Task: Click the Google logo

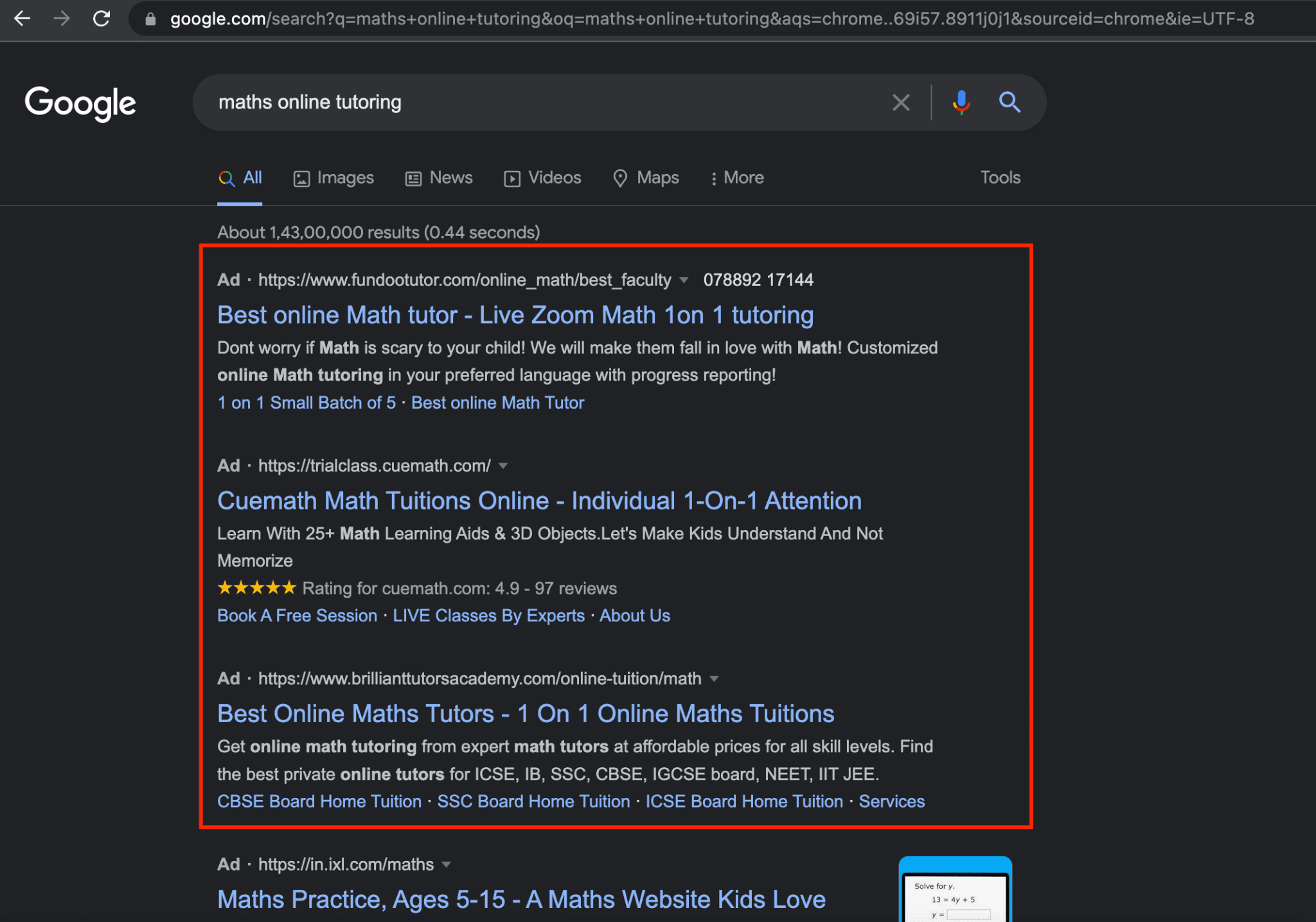Action: pos(80,103)
